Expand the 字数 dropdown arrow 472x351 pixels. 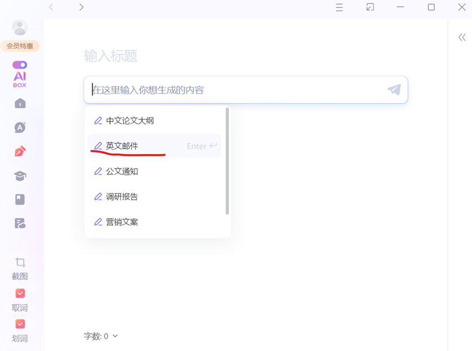(x=115, y=336)
